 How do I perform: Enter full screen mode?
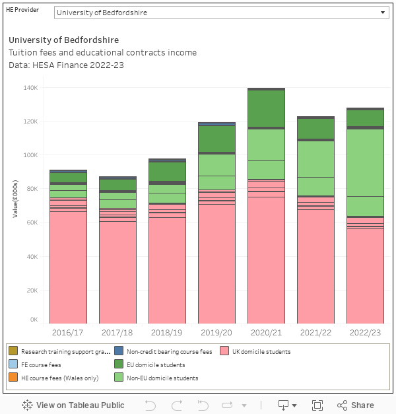click(x=317, y=405)
